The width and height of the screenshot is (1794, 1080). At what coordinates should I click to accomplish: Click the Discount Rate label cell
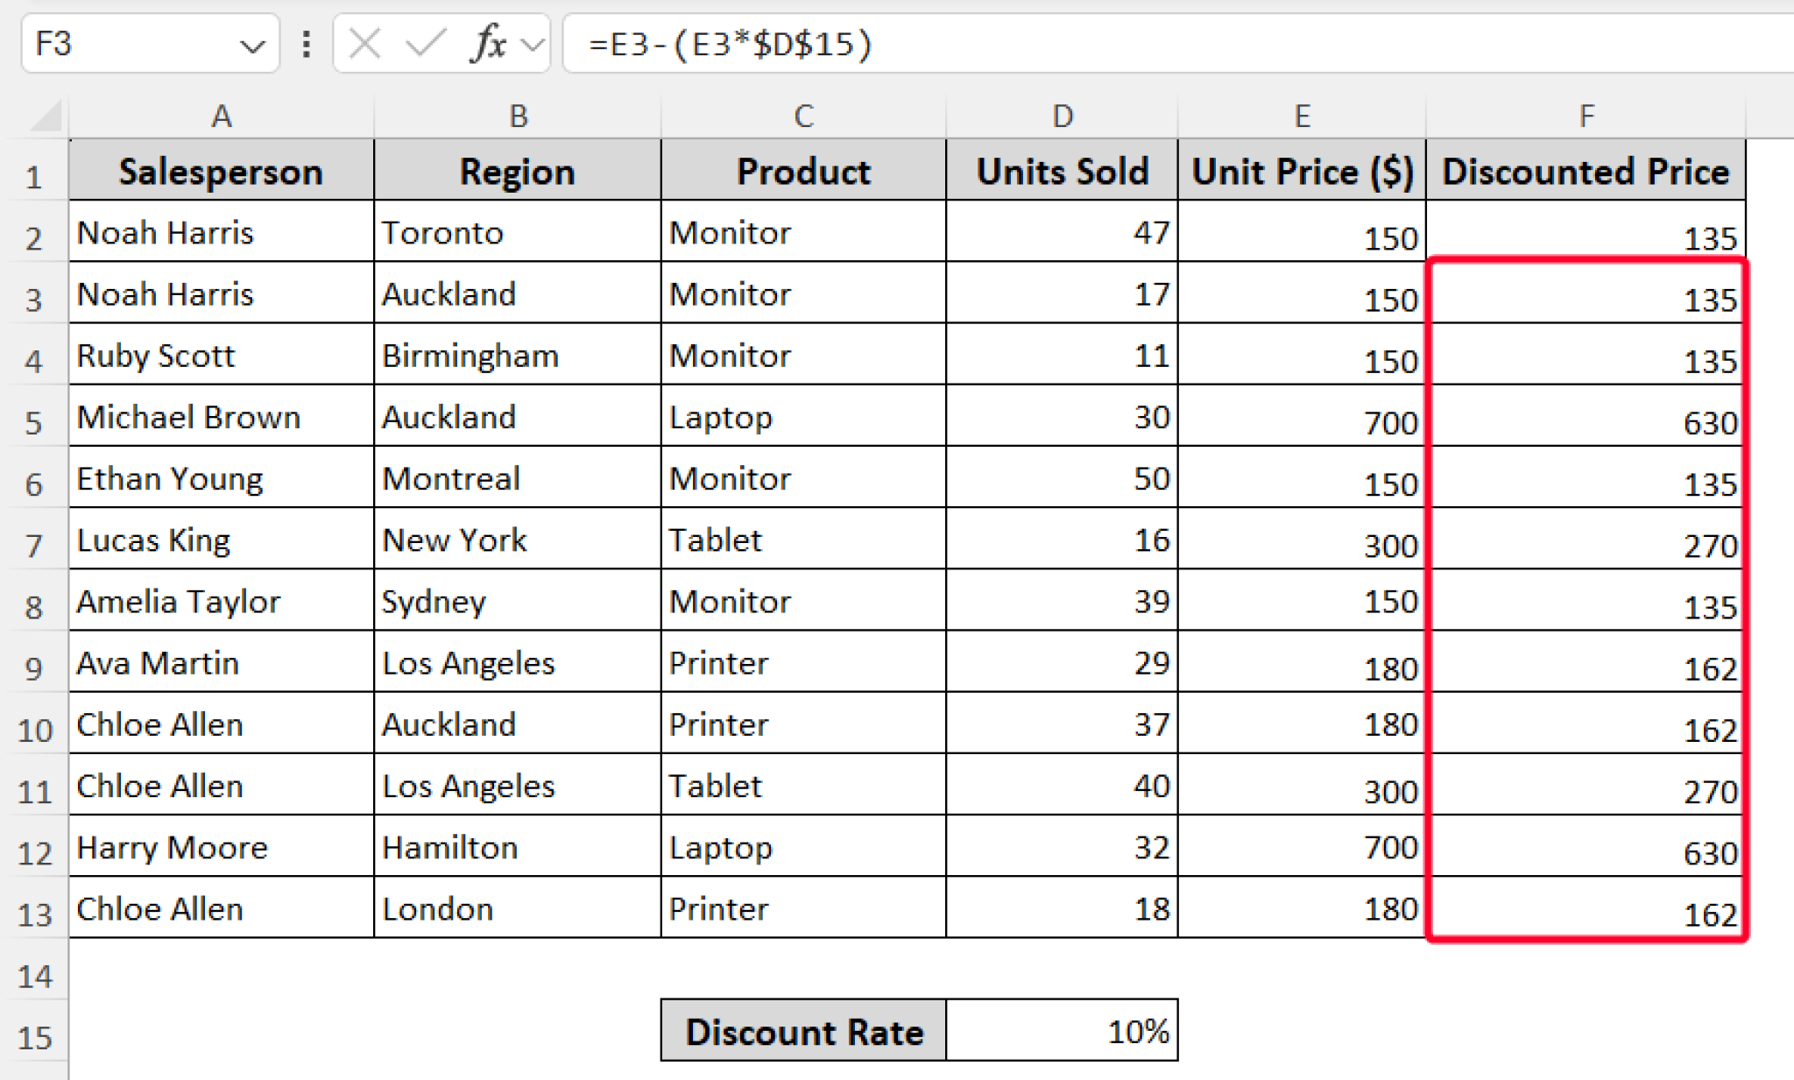click(803, 1032)
